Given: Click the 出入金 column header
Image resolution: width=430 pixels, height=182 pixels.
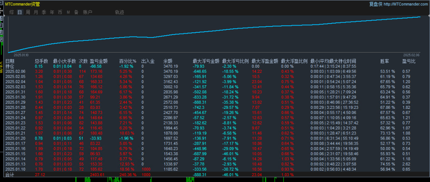Looking at the screenshot, I should pos(148,61).
